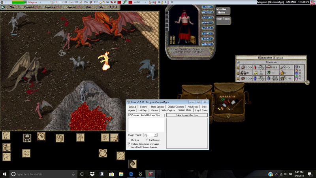Screen dimensions: 316x178
Task: Click the dark spiral icon below the game bar
Action: pos(132,164)
